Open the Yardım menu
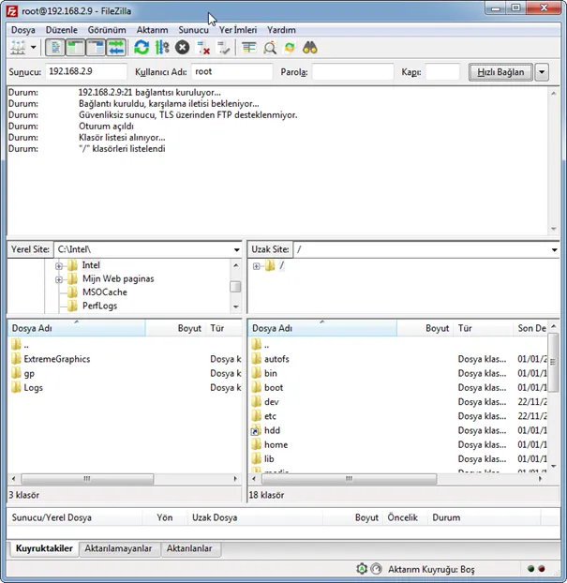 coord(281,30)
